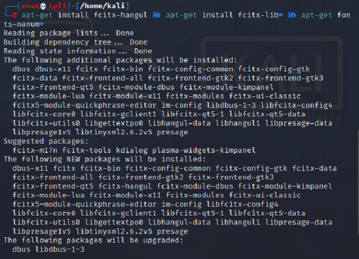Click the Reading state information line
The width and height of the screenshot is (359, 259).
coord(77,52)
